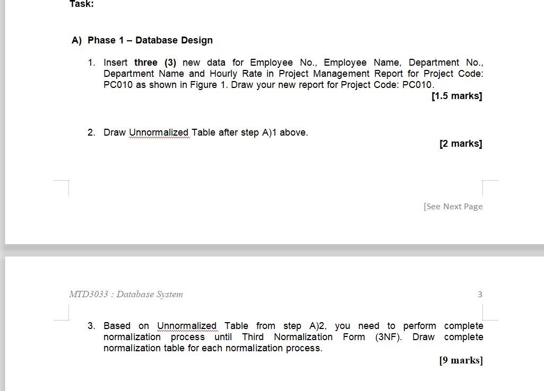The height and width of the screenshot is (391, 544).
Task: Select the page number '3' in the header
Action: 480,295
